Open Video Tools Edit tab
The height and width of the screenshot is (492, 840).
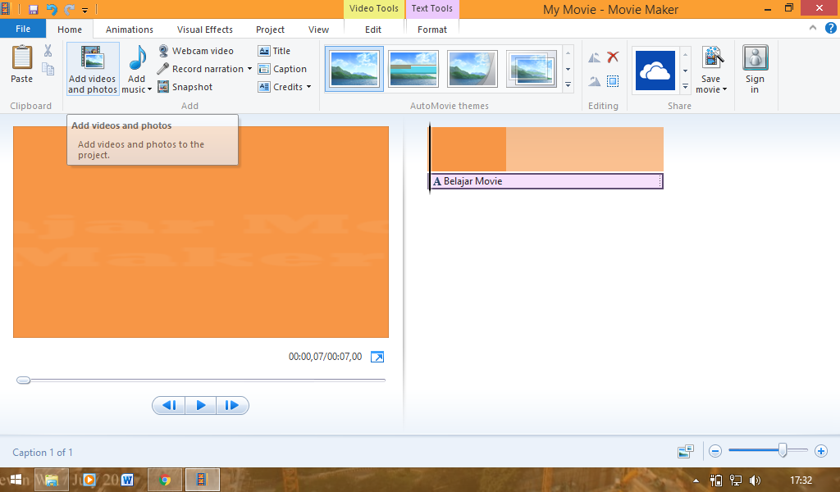[373, 30]
